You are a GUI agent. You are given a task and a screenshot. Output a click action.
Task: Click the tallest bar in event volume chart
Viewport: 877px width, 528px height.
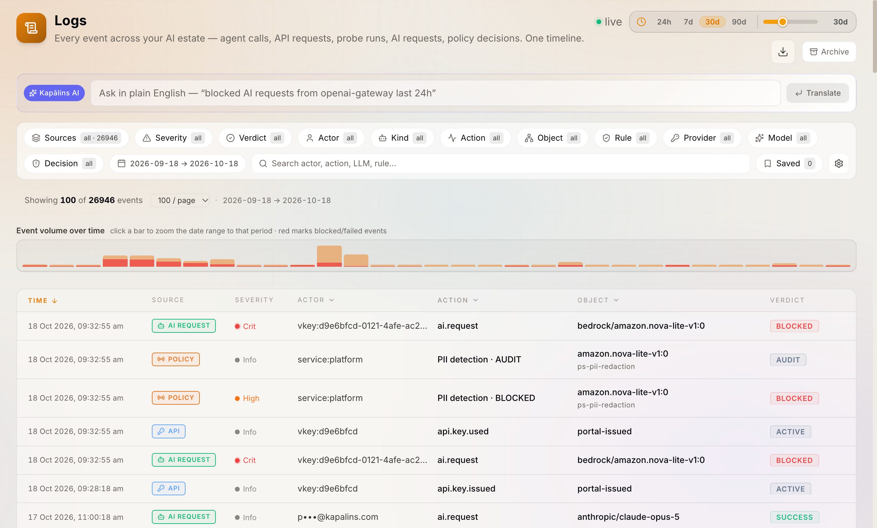coord(329,256)
